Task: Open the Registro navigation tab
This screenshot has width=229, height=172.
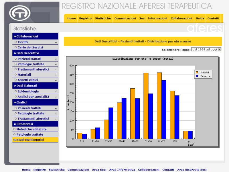Action: point(85,18)
